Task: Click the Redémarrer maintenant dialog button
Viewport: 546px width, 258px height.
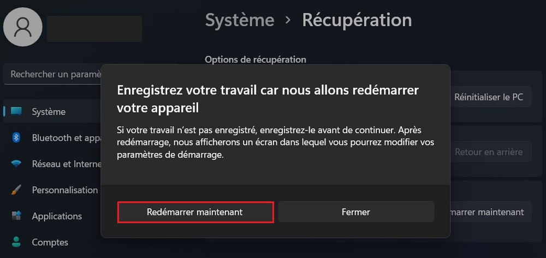Action: tap(195, 212)
